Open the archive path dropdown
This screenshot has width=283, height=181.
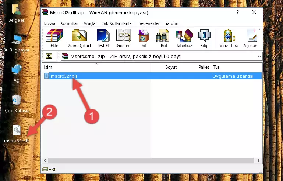(x=259, y=57)
